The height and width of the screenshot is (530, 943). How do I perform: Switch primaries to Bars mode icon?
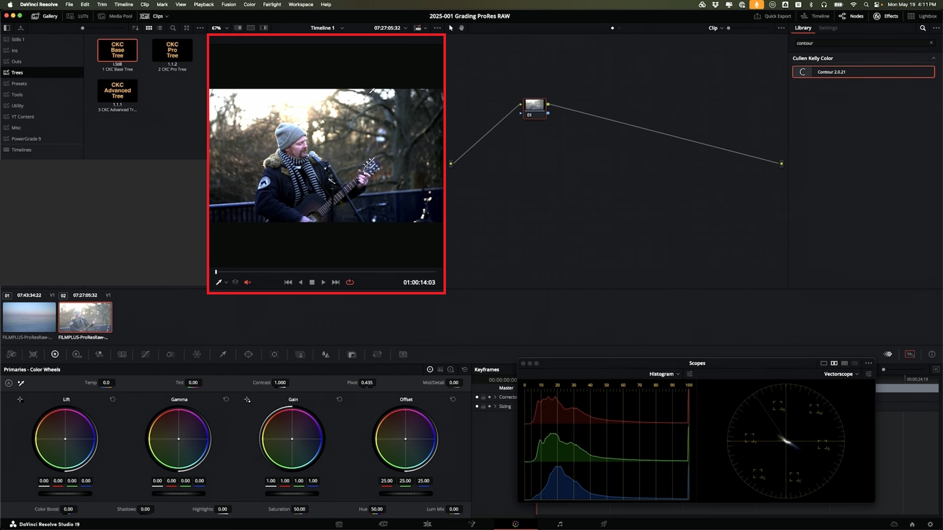[440, 370]
